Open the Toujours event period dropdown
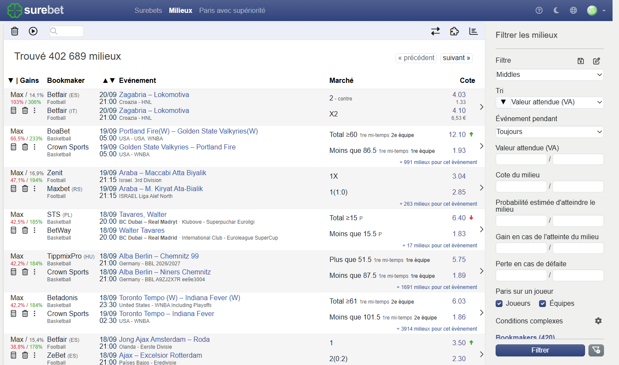 549,132
